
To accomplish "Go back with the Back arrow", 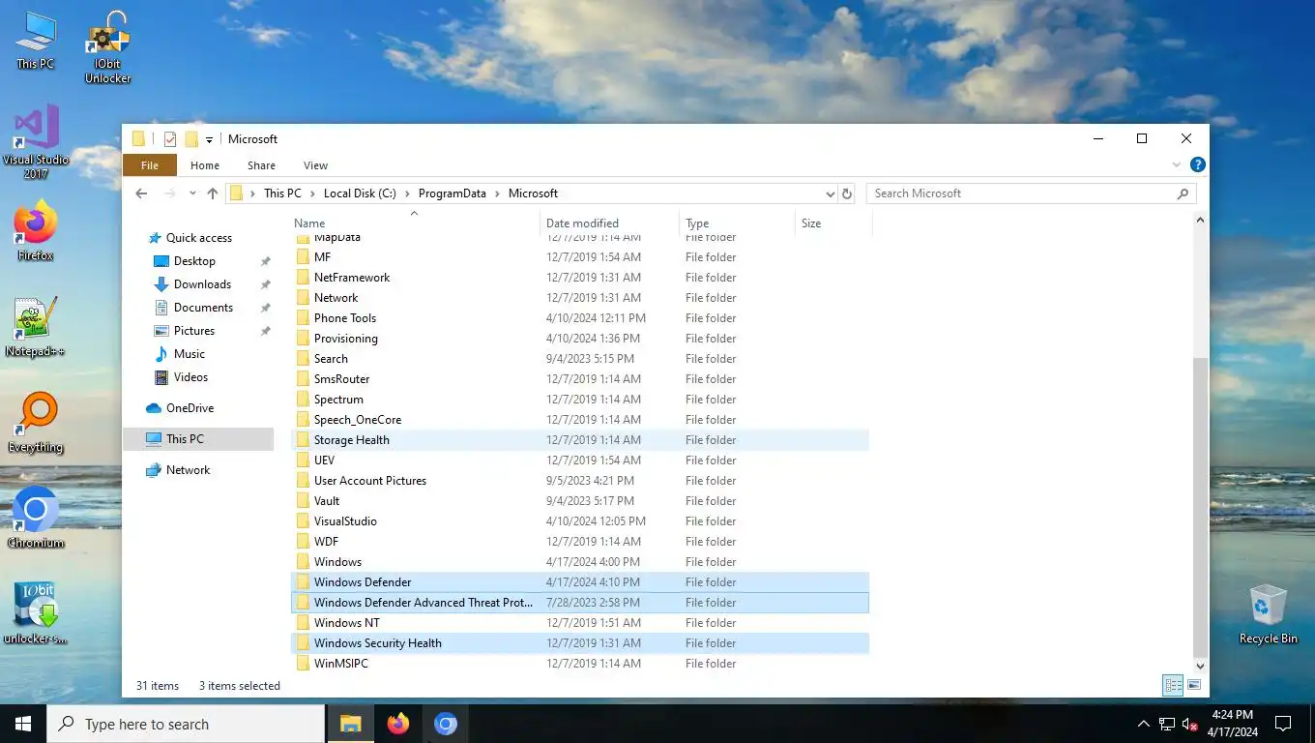I will (141, 193).
